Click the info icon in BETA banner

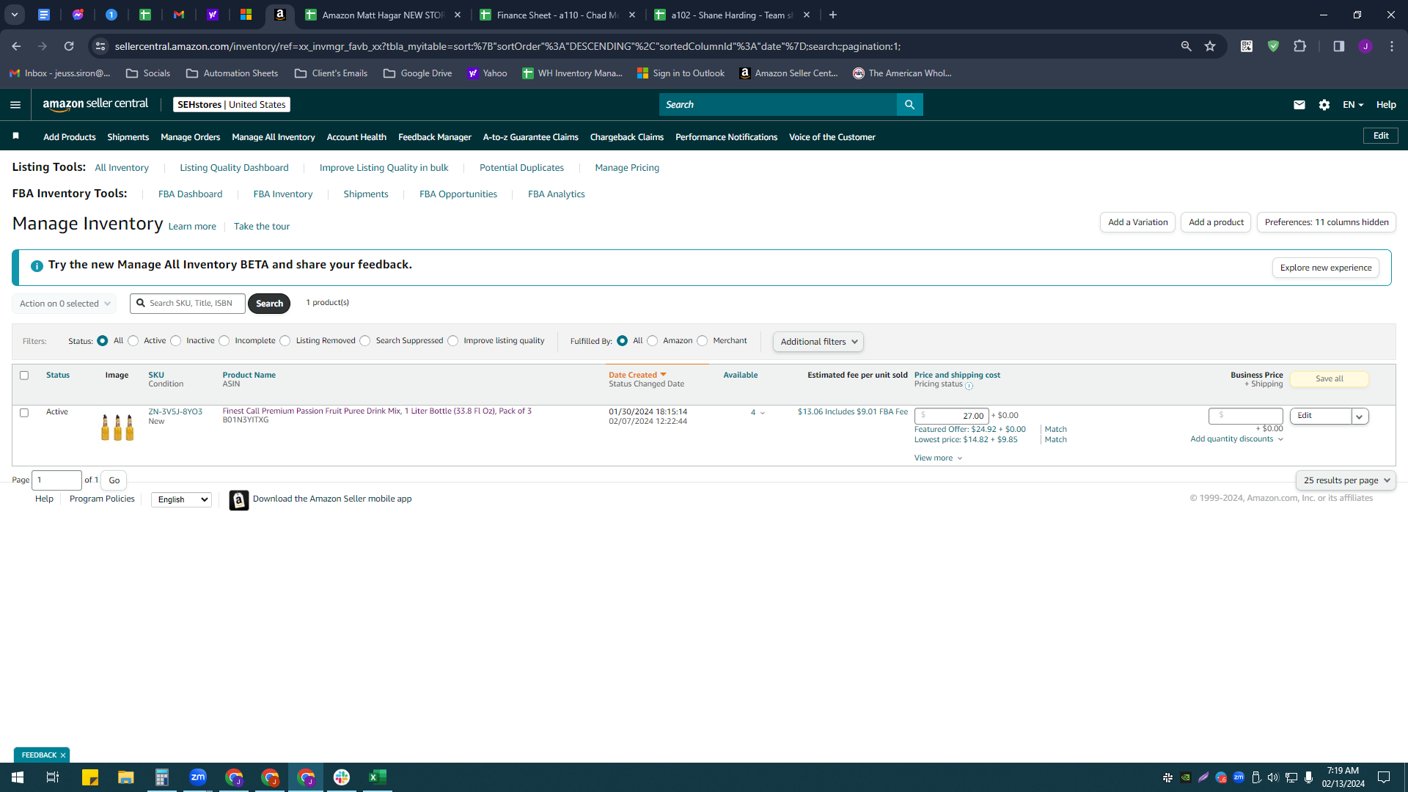tap(37, 265)
